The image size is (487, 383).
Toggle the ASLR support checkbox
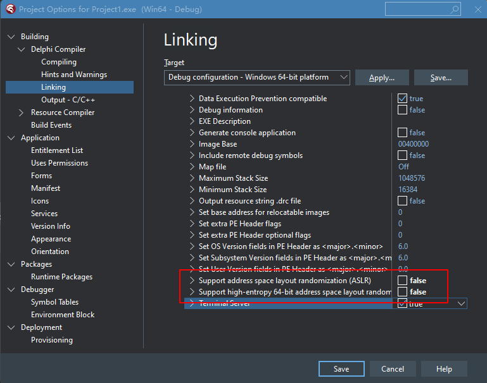(402, 281)
